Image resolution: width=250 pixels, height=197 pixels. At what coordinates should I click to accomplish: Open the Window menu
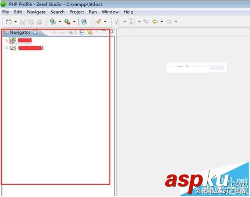point(110,12)
